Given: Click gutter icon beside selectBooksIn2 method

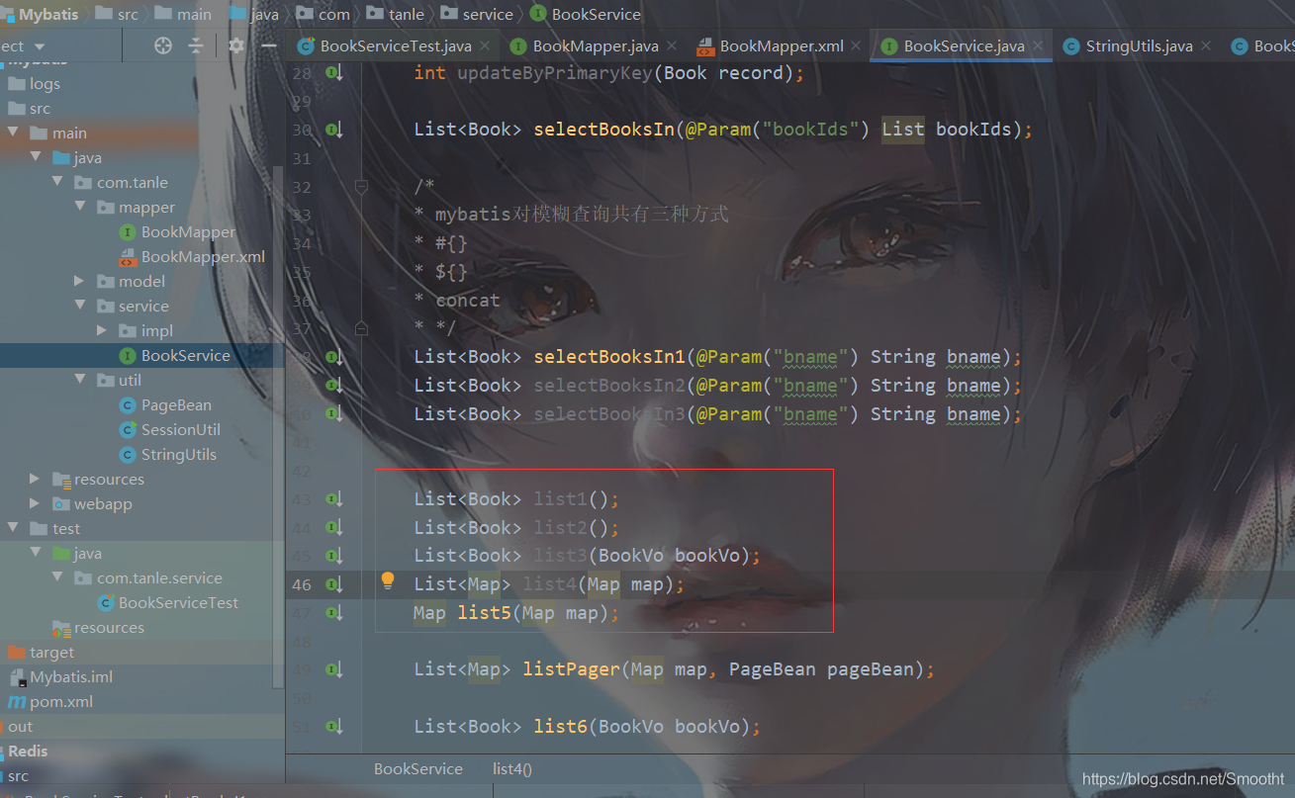Looking at the screenshot, I should click(334, 386).
